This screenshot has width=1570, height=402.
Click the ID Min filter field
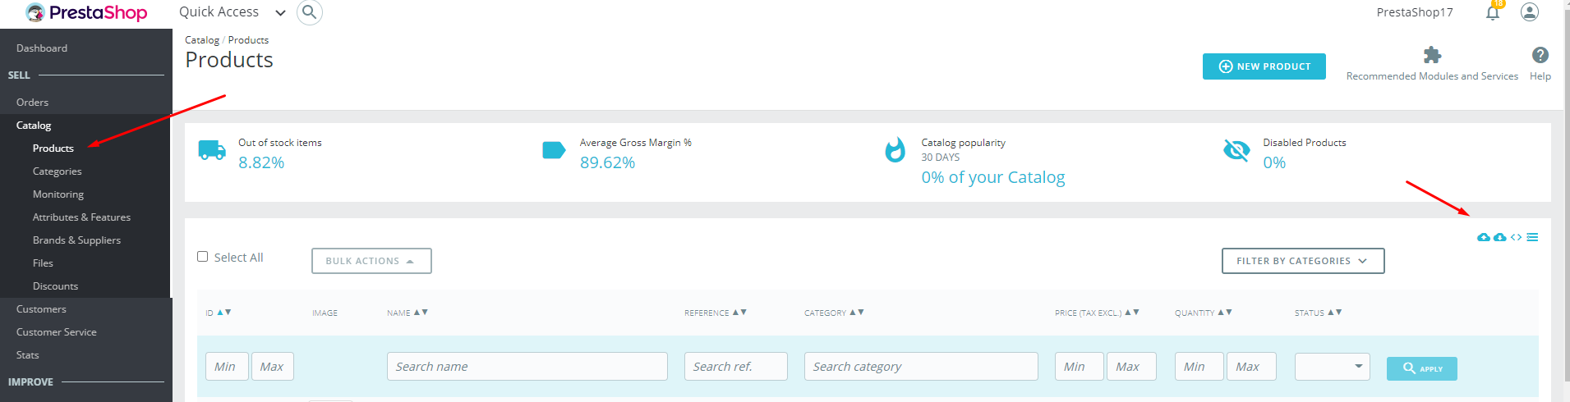tap(227, 367)
